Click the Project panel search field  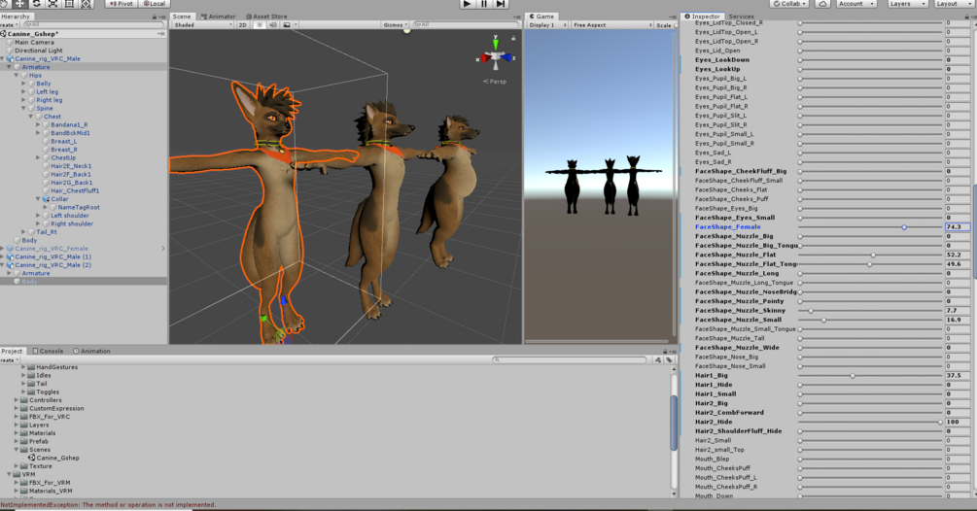(x=570, y=359)
